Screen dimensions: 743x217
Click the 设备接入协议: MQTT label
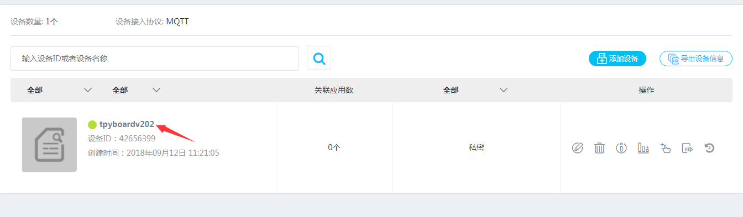tap(153, 22)
